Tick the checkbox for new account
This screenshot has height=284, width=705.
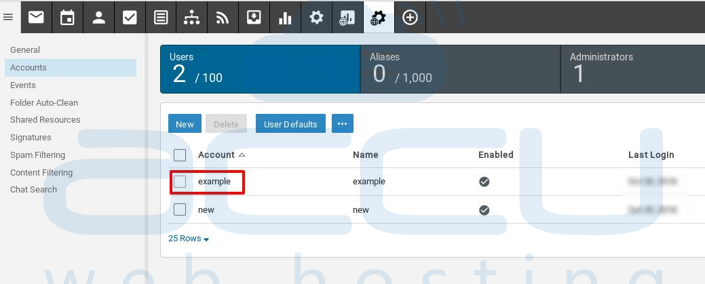[x=180, y=209]
